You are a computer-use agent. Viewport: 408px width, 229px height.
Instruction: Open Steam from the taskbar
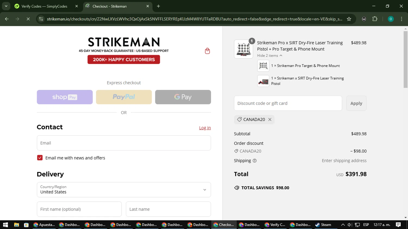323,225
